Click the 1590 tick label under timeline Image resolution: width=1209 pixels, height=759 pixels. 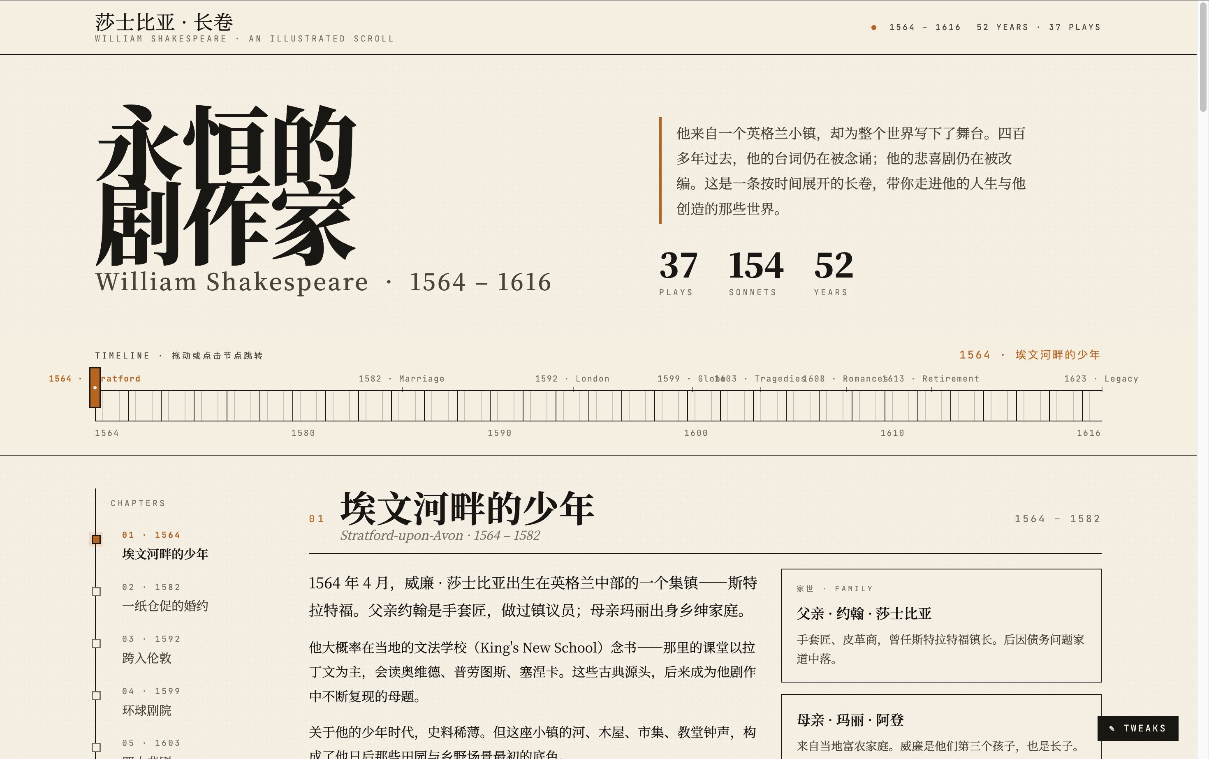tap(500, 433)
